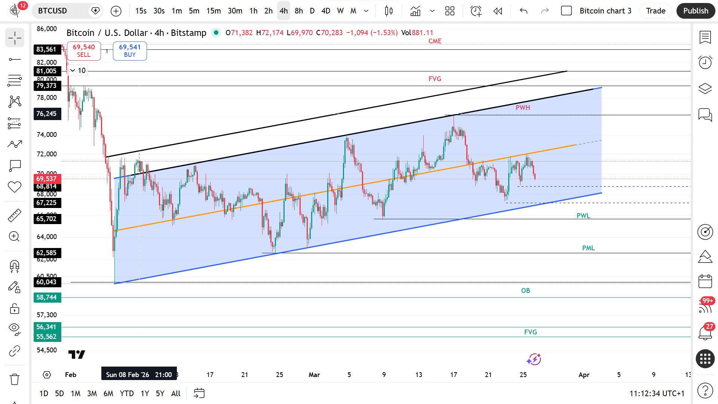Select the text annotation tool

(x=15, y=166)
